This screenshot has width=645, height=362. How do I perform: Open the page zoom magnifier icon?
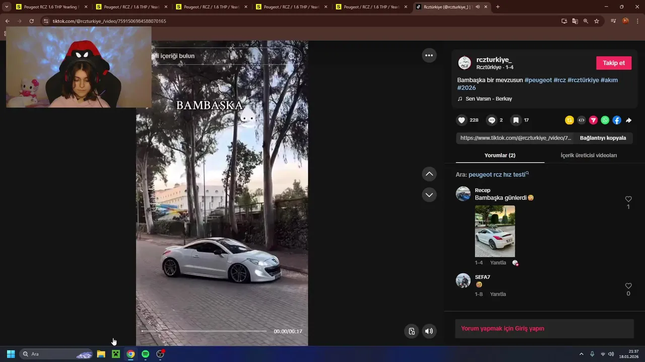(x=586, y=21)
